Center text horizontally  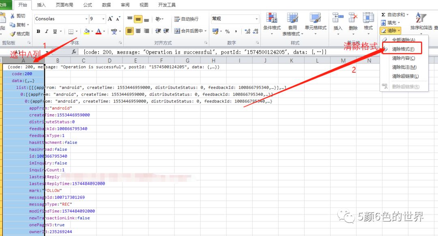pos(138,31)
